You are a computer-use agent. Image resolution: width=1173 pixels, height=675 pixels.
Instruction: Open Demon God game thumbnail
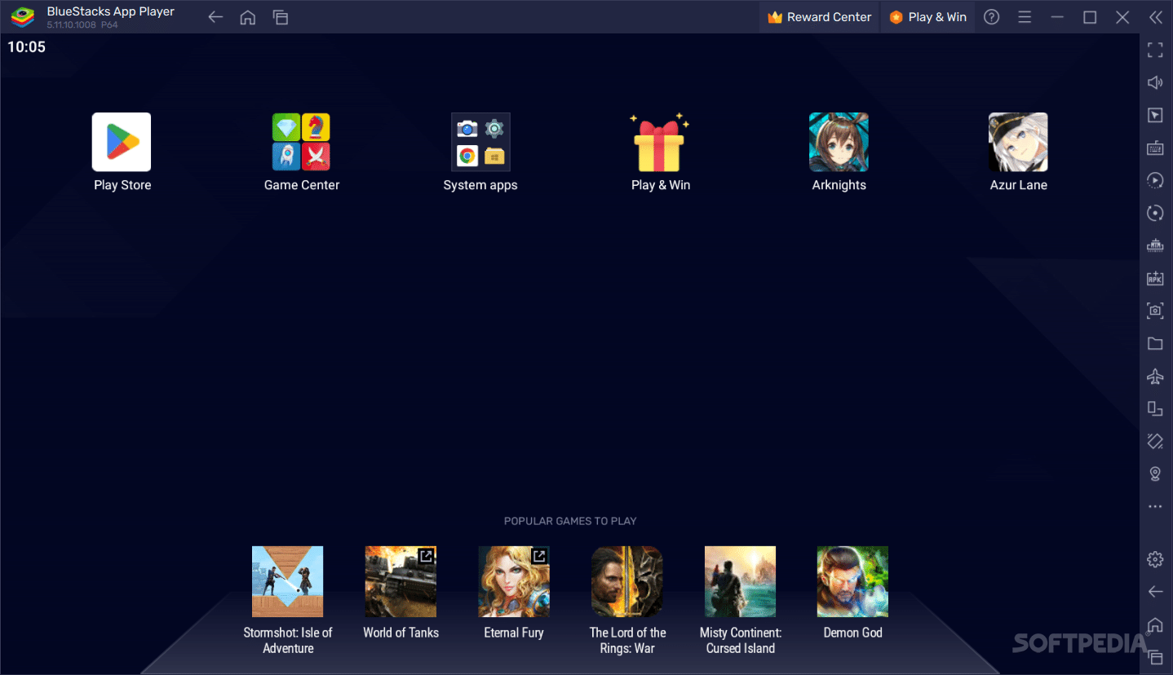[853, 581]
